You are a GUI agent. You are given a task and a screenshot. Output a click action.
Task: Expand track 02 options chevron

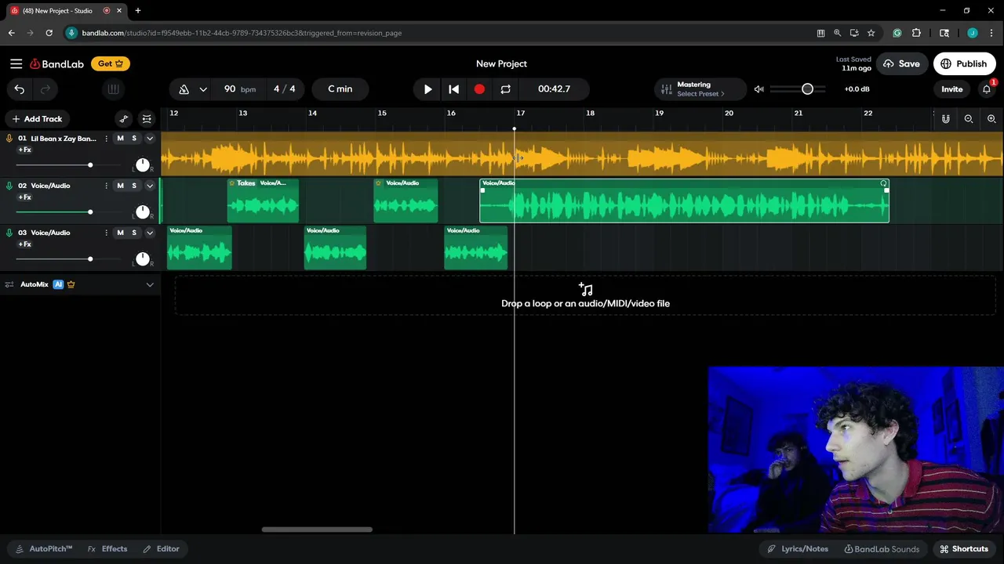click(150, 186)
